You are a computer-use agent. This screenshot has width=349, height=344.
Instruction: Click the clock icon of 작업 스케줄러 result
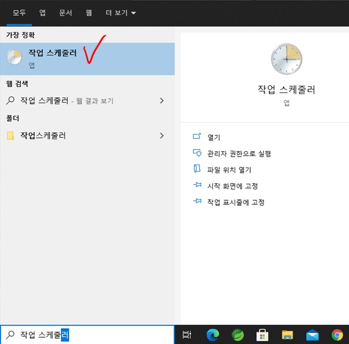click(x=15, y=57)
